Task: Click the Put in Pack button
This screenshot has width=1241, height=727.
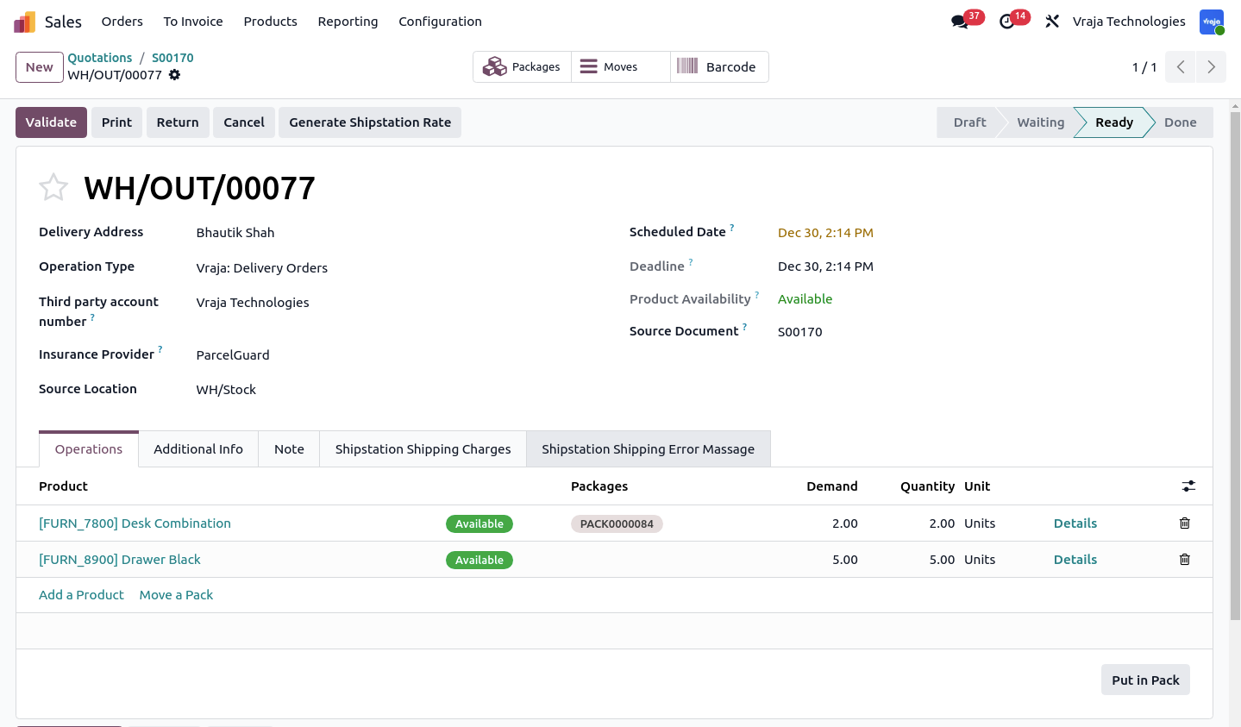Action: [1145, 680]
